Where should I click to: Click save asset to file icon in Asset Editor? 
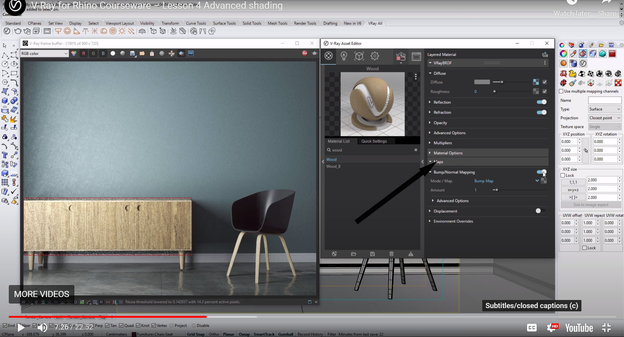[372, 254]
